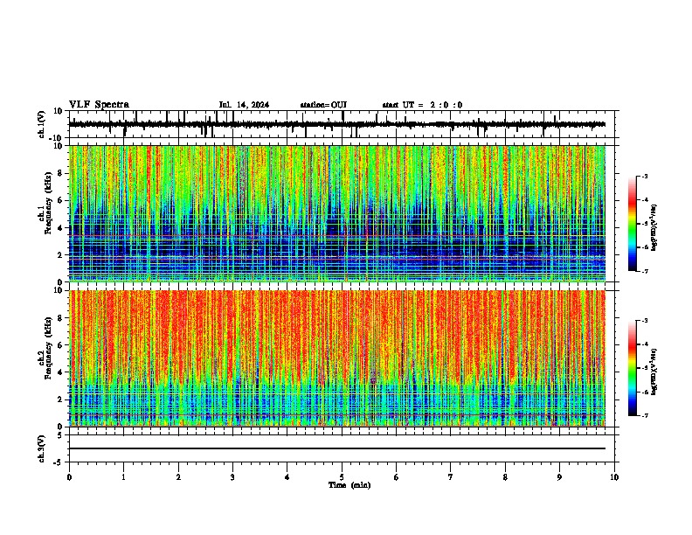This screenshot has height=535, width=692.
Task: Click the "5" tick of ch.3 voltage axis
Action: click(61, 435)
